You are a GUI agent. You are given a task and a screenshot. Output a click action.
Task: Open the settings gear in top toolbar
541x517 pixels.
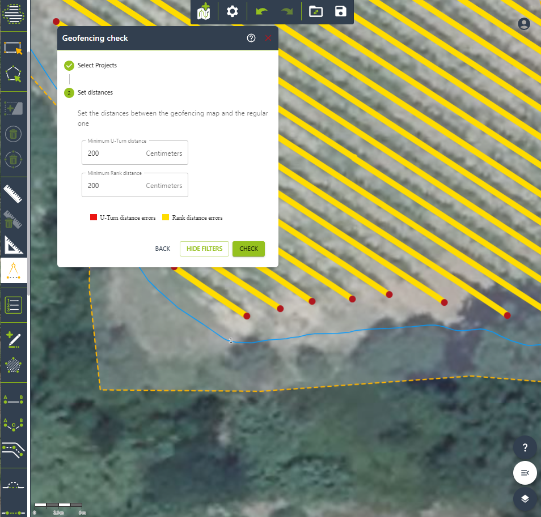coord(232,11)
